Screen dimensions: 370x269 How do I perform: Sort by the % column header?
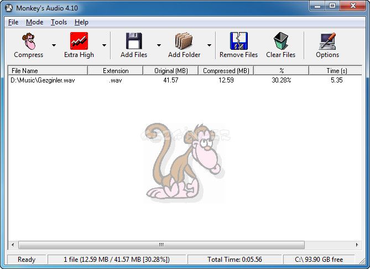[x=282, y=71]
